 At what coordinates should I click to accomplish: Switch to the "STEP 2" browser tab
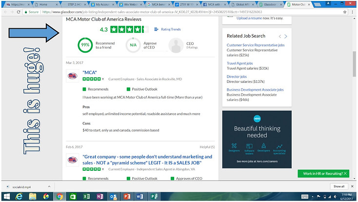75,4
